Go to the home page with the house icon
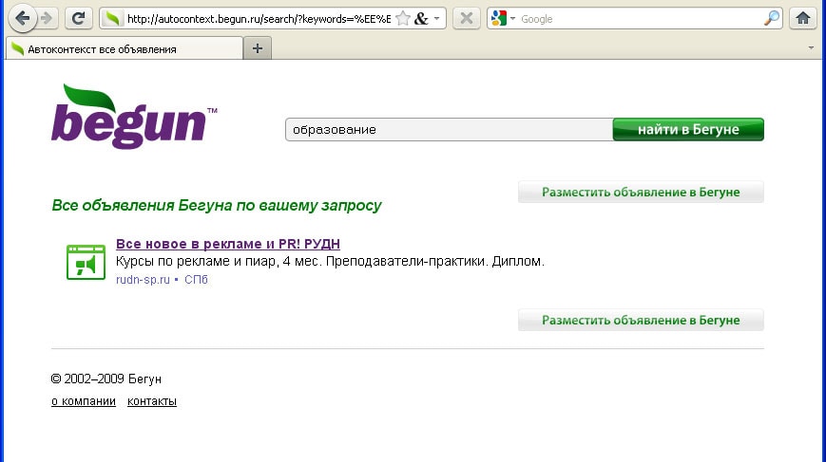Image resolution: width=826 pixels, height=462 pixels. pyautogui.click(x=803, y=18)
